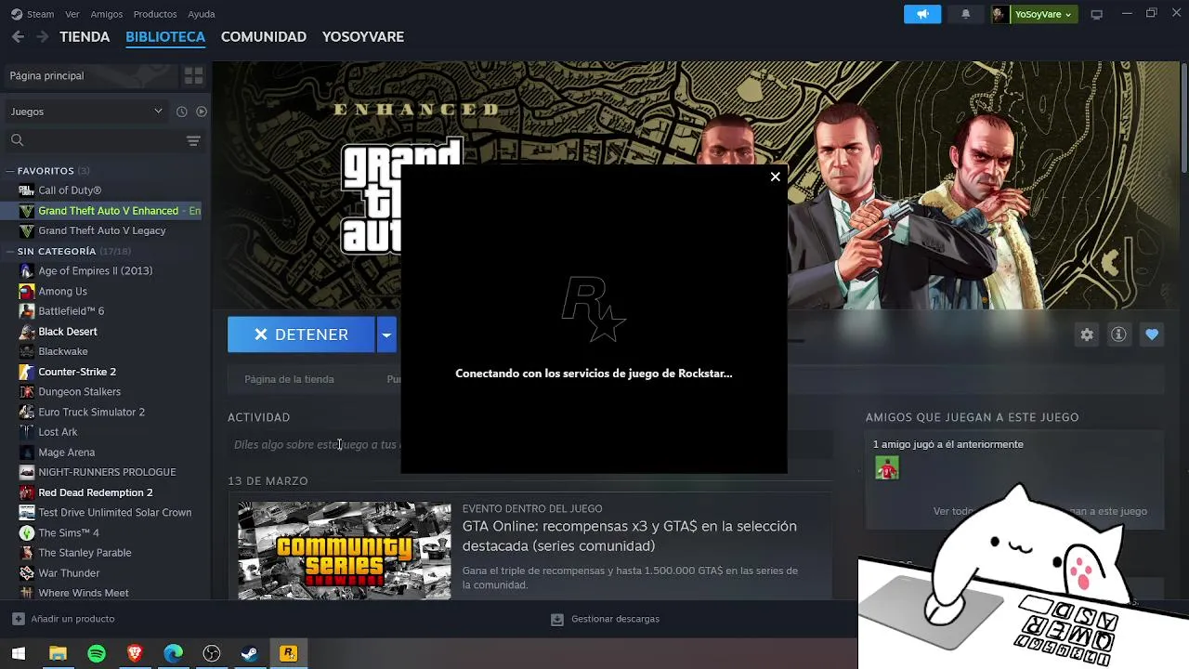
Task: Click the Counter-Strike 2 game icon
Action: (27, 372)
